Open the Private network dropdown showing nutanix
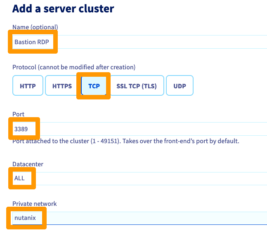The image size is (267, 236). coord(139,218)
